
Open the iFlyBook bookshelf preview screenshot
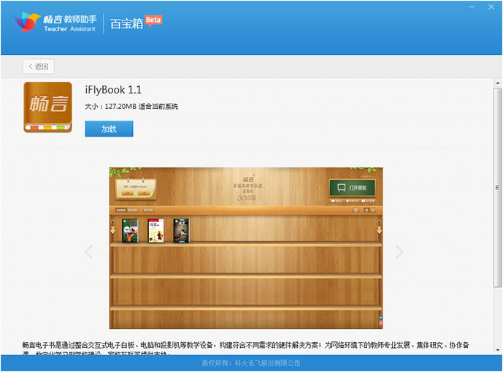pyautogui.click(x=246, y=248)
